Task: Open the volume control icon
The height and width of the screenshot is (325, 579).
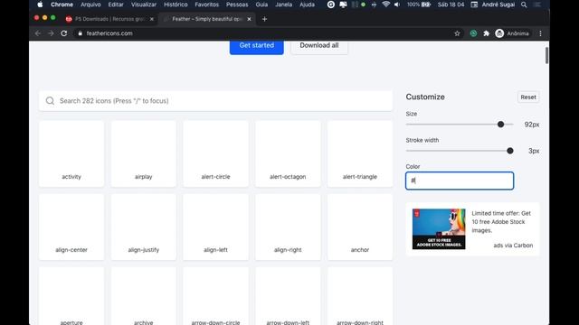Action: coord(397,5)
